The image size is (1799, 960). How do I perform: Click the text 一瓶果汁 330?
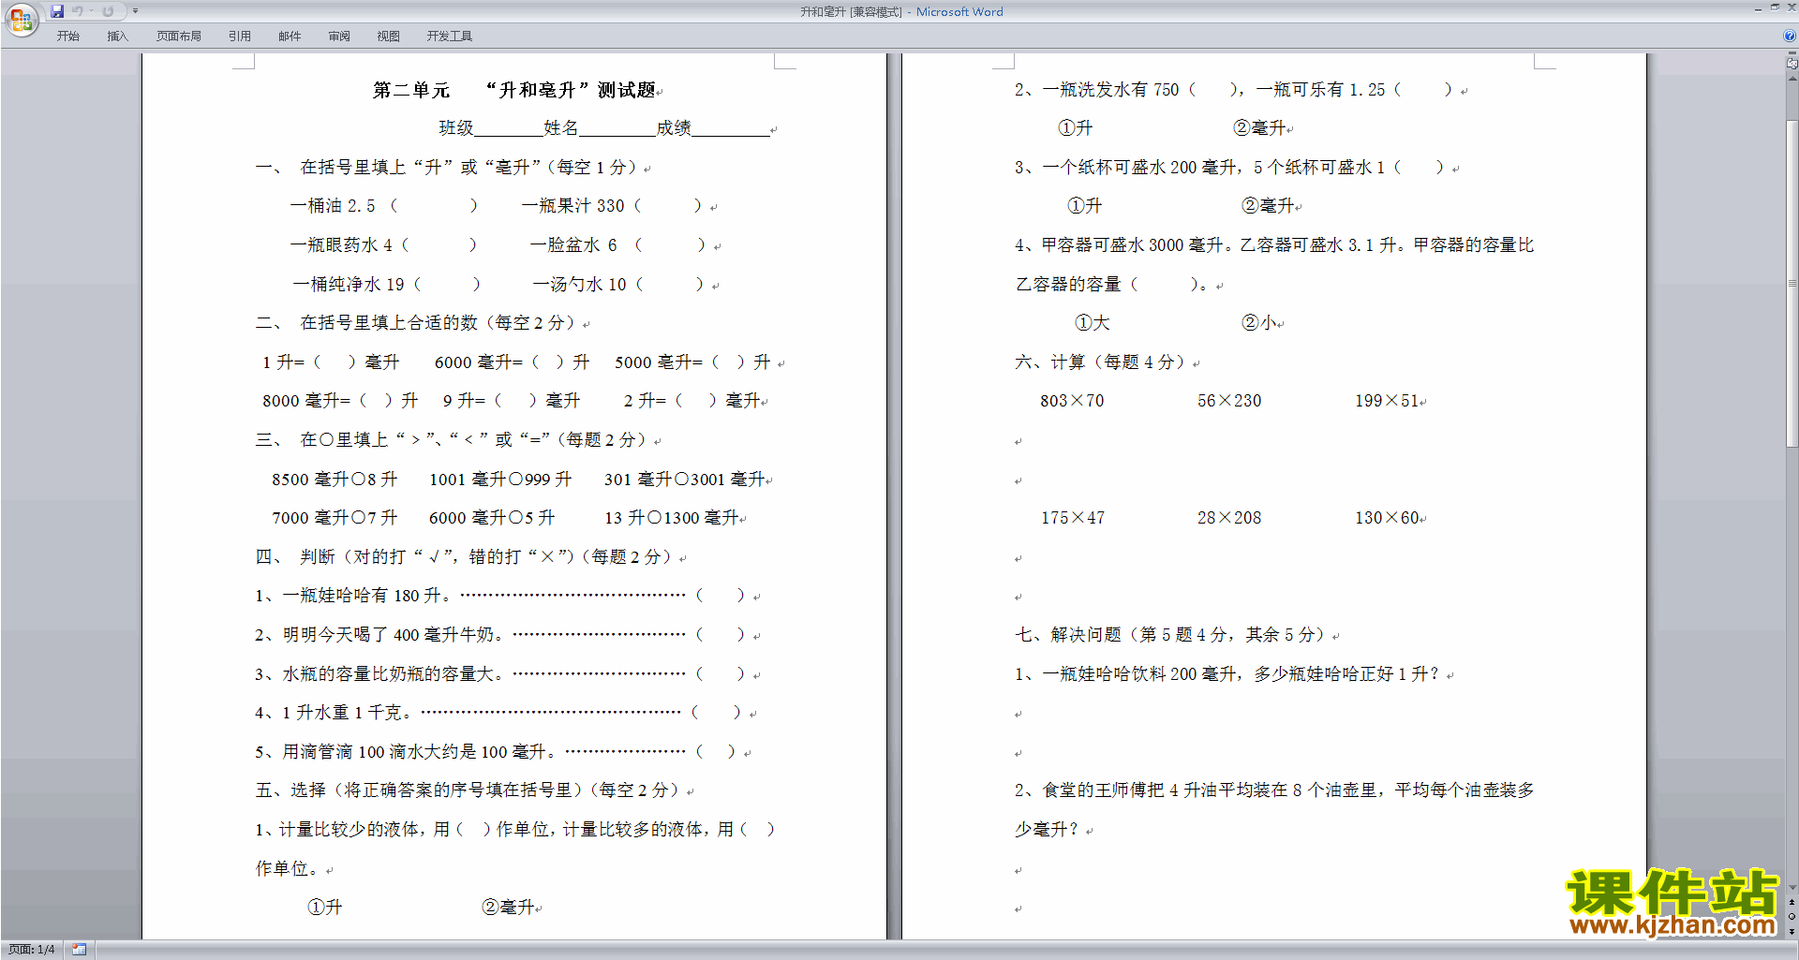572,206
